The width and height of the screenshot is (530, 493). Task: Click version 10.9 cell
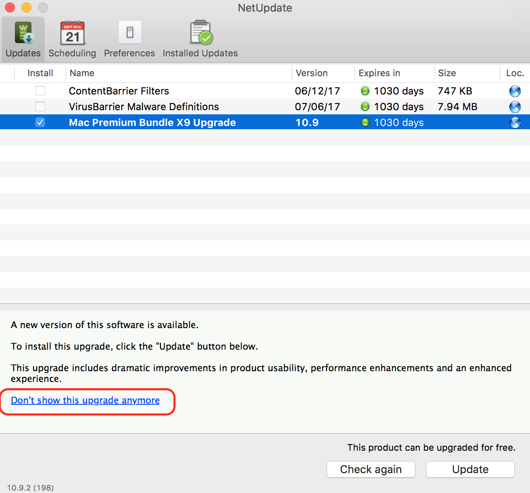307,123
